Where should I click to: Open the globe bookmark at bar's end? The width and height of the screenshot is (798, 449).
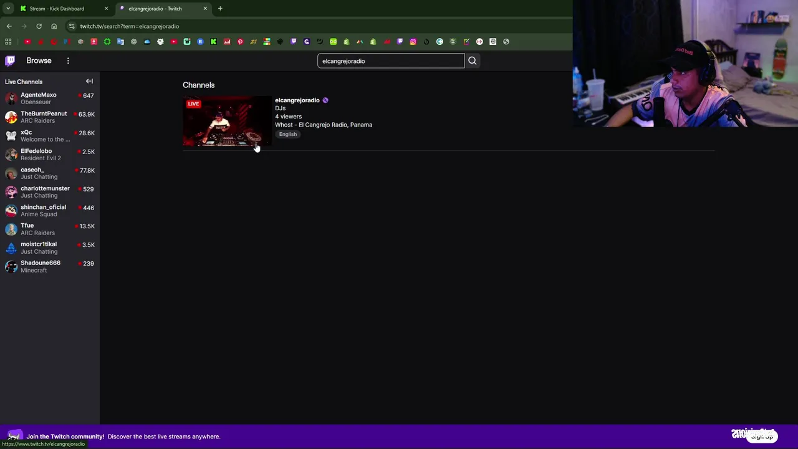pos(506,42)
